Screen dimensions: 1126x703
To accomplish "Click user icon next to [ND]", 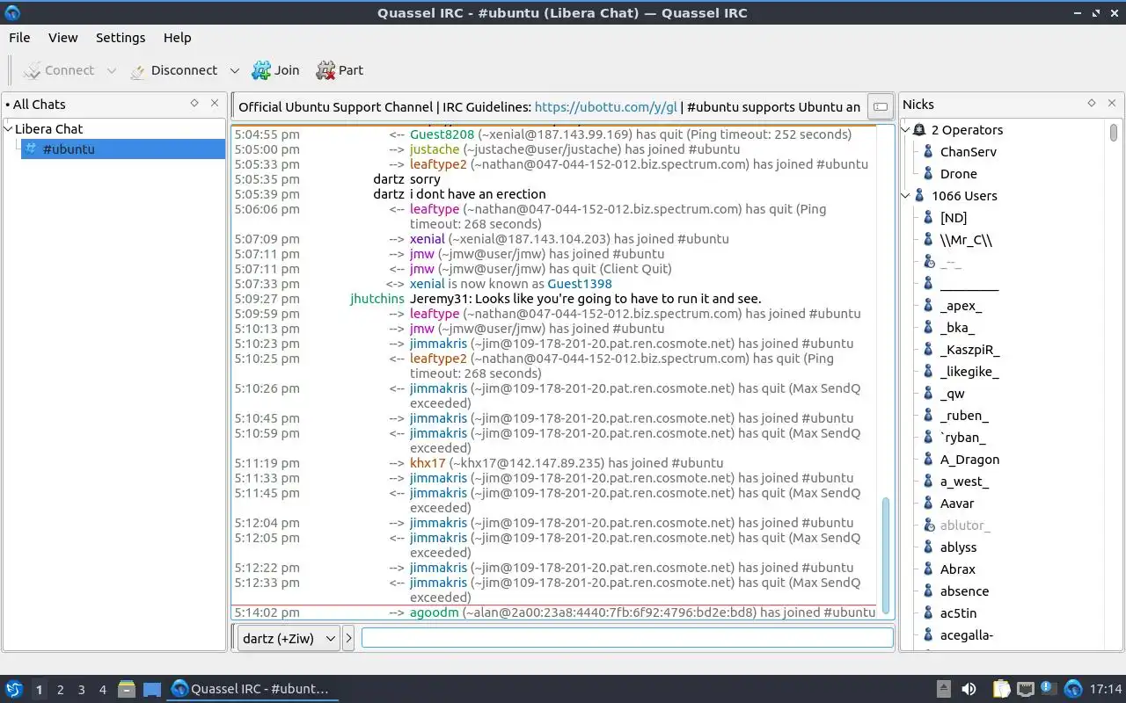I will pos(928,218).
